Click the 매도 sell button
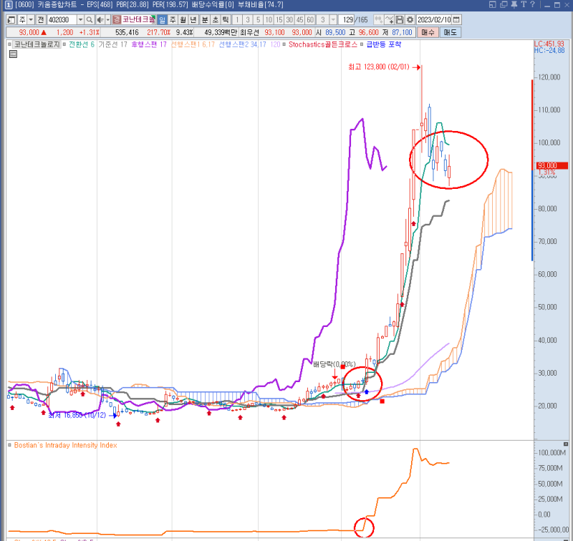Viewport: 573px width, 541px height. [x=451, y=32]
